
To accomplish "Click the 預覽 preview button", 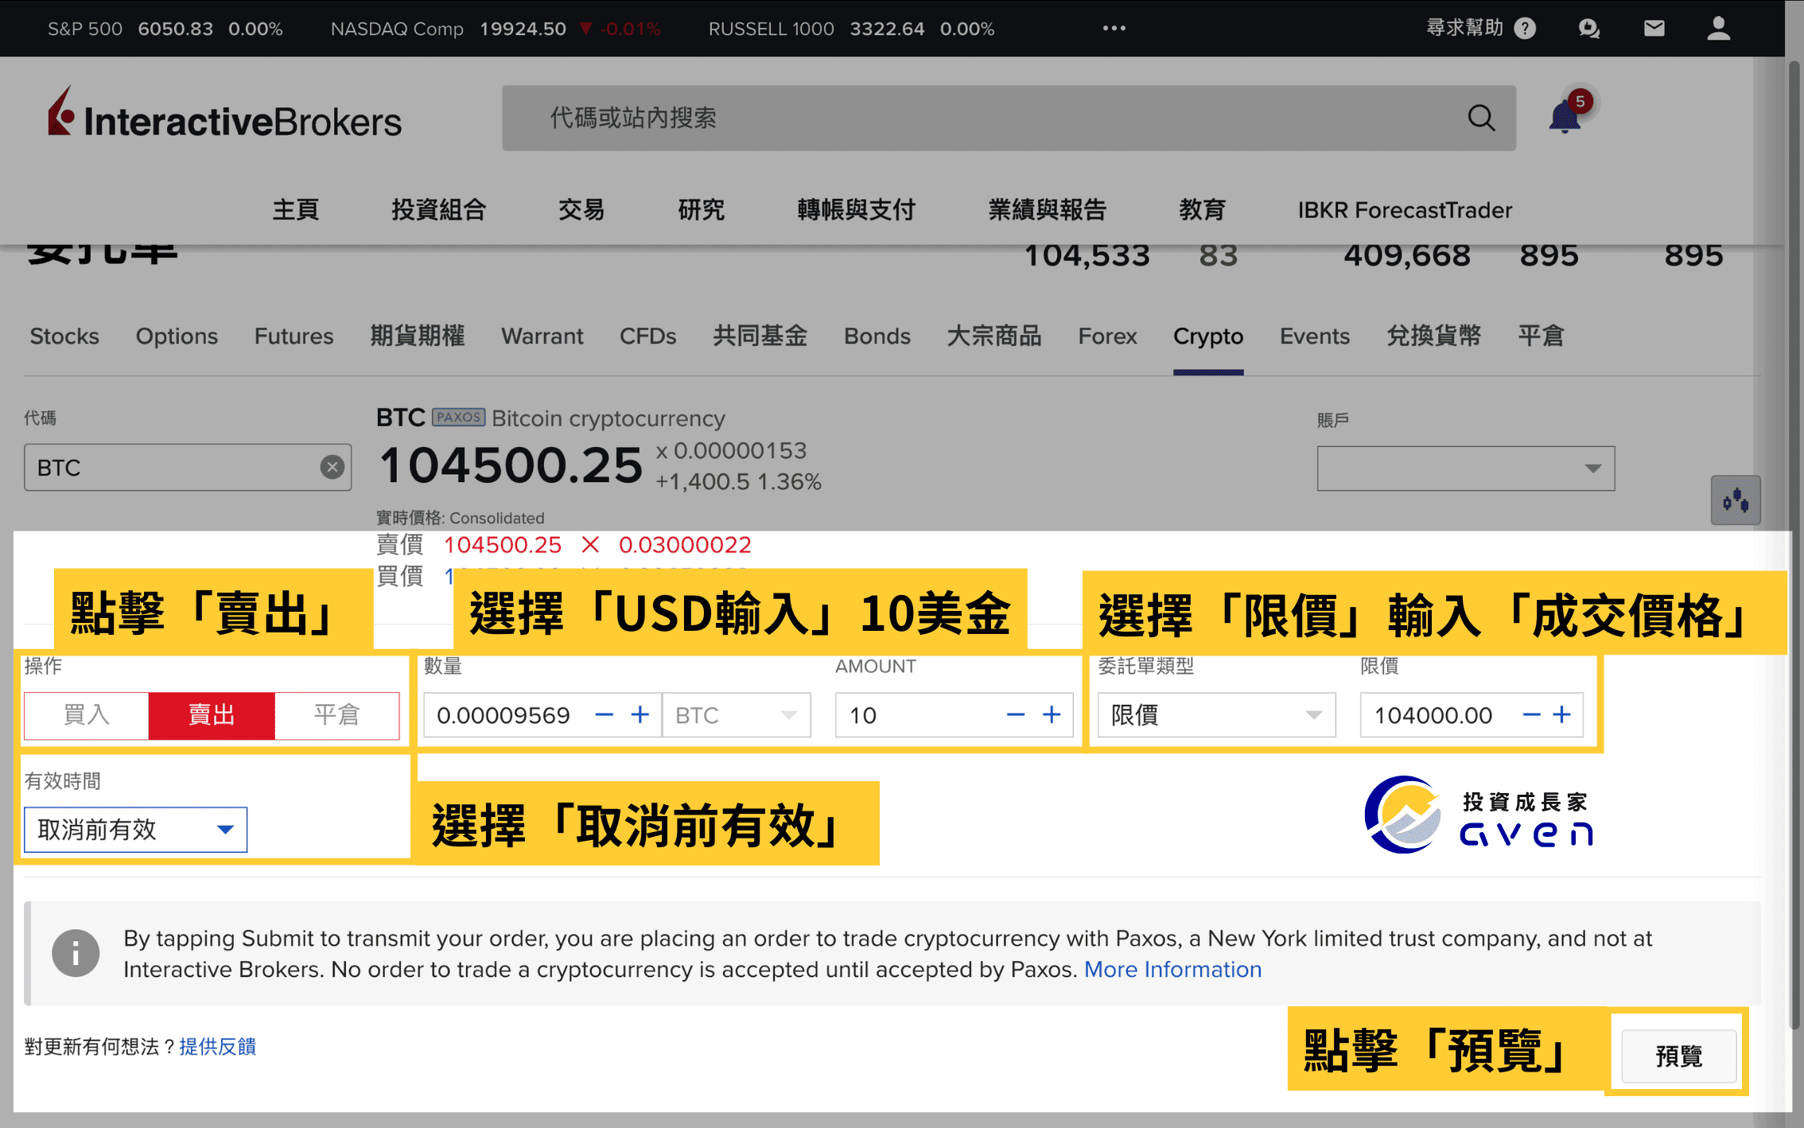I will [1678, 1056].
